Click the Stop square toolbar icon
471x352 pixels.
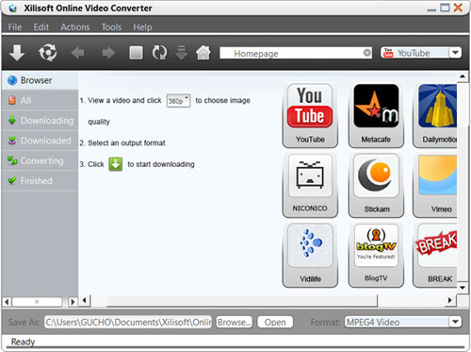(x=136, y=53)
